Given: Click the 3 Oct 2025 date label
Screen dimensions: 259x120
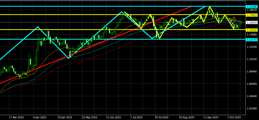Looking at the screenshot, I should pos(234,117).
